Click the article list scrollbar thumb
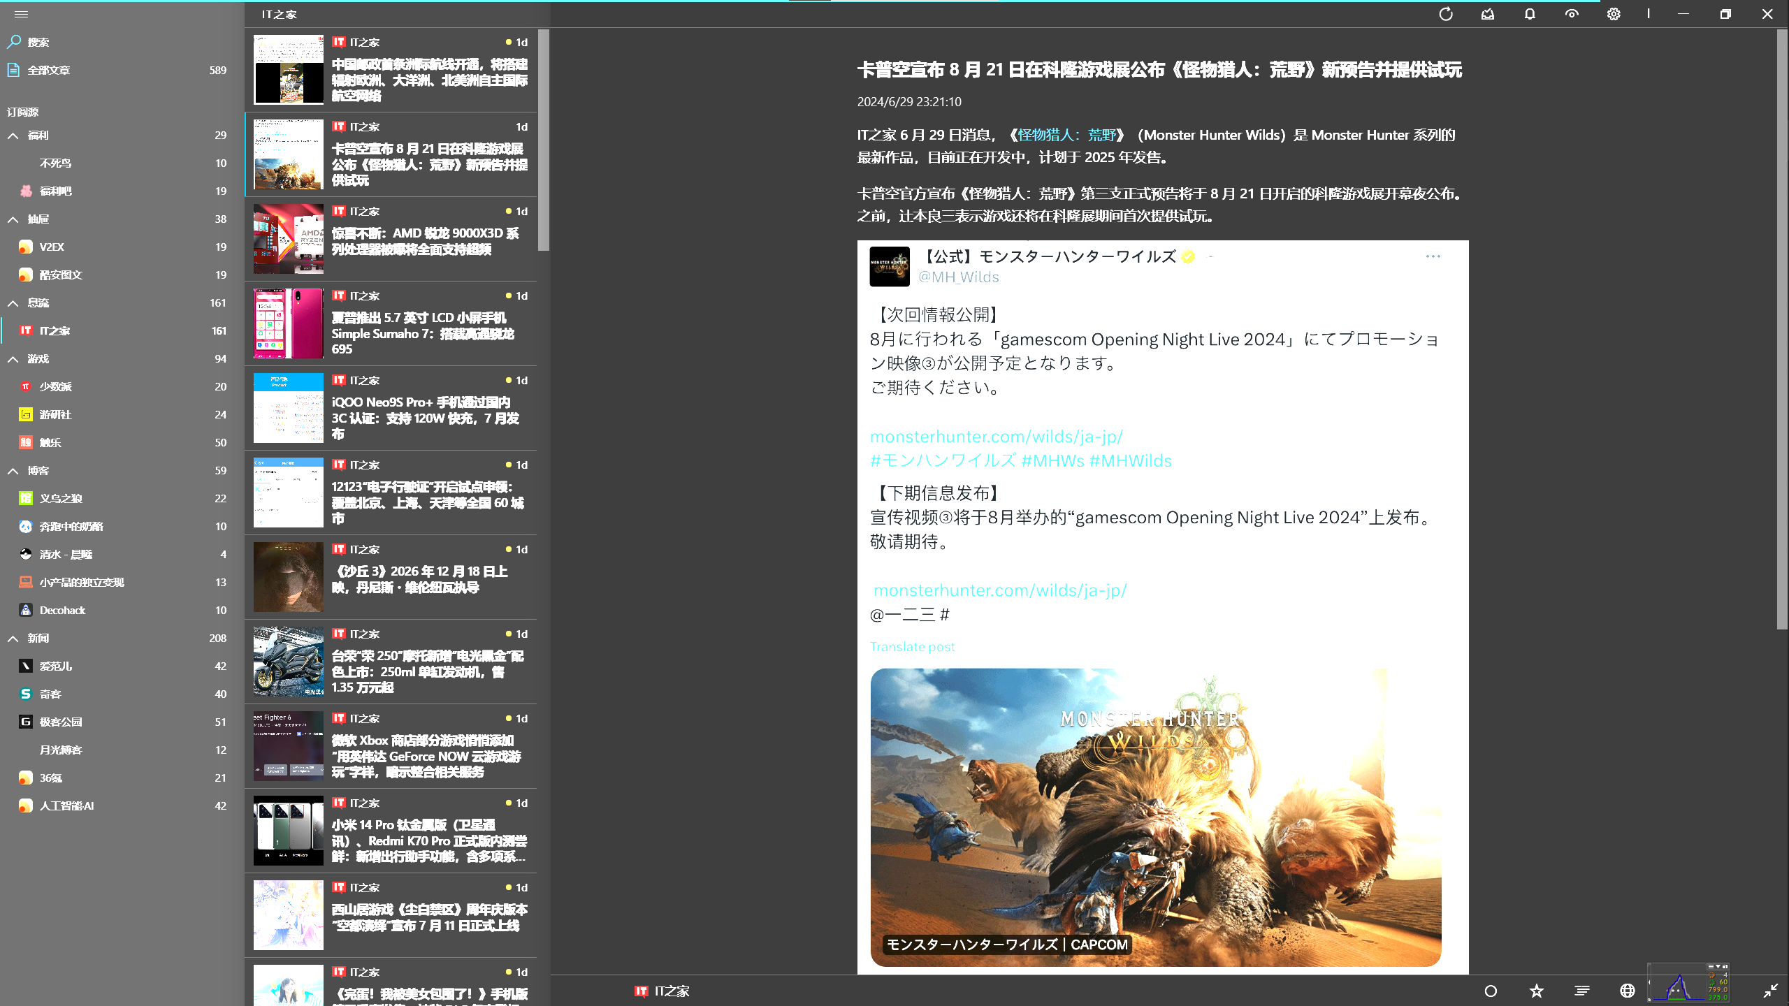Image resolution: width=1789 pixels, height=1006 pixels. pos(544,140)
